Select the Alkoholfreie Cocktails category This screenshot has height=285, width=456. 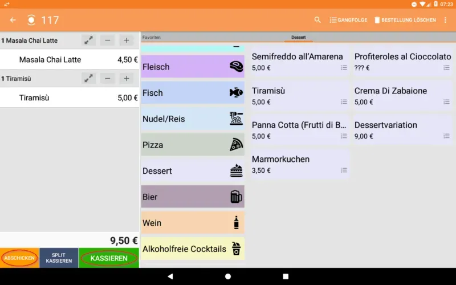click(x=193, y=249)
